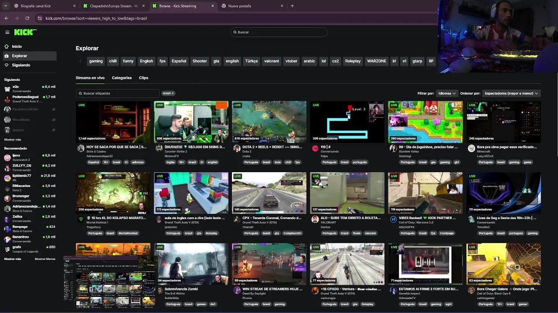Click Felps streamer avatar under 119 stream
The width and height of the screenshot is (558, 313).
click(x=315, y=149)
